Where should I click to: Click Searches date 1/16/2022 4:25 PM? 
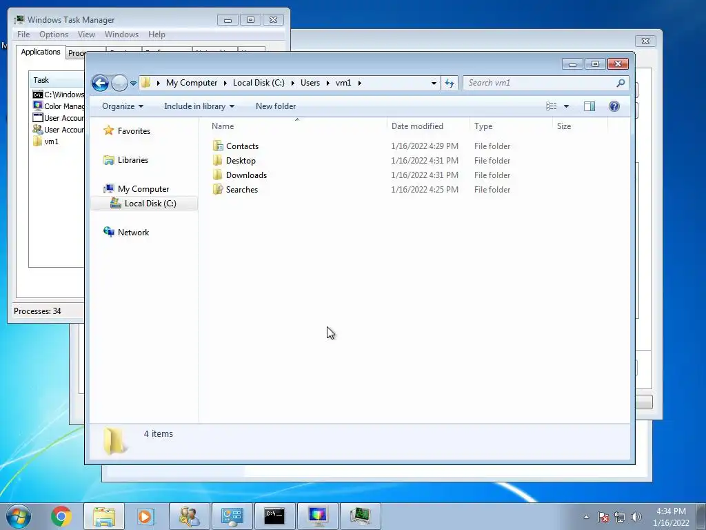[x=425, y=190]
